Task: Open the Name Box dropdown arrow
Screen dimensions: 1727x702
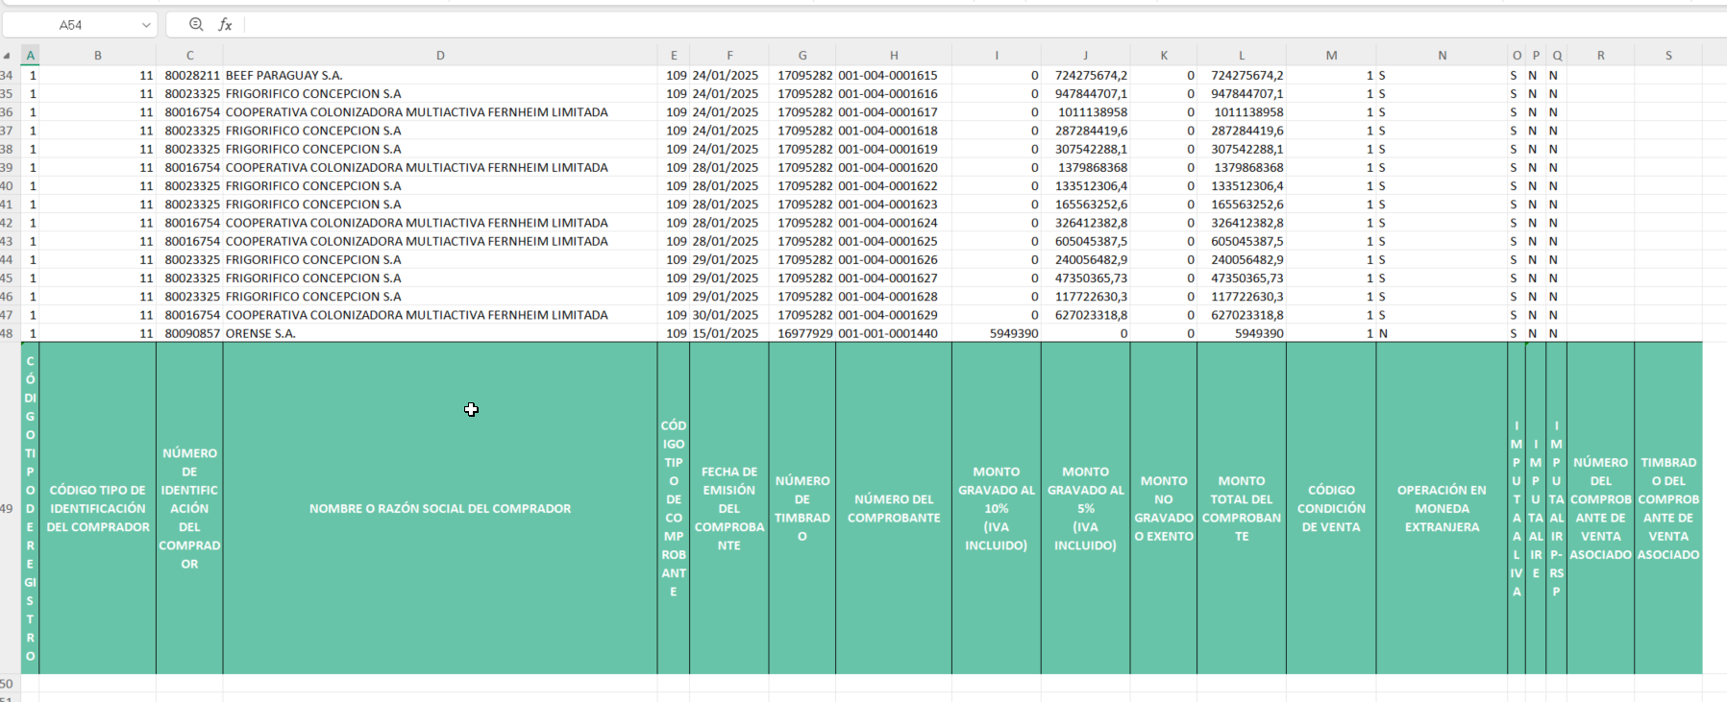Action: coord(146,25)
